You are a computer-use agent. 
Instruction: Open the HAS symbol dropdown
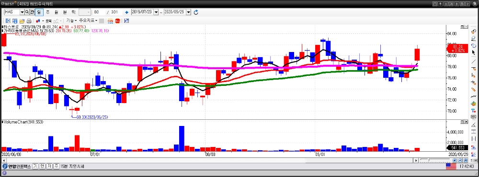click(23, 12)
